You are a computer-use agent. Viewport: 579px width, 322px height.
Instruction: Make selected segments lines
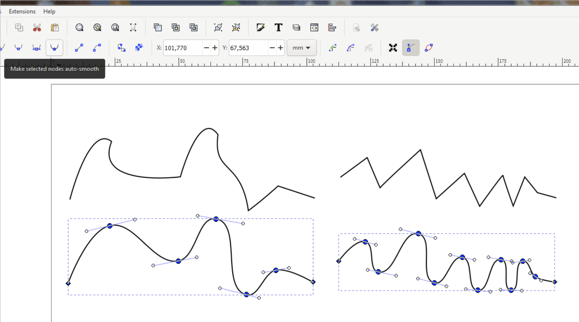[79, 48]
